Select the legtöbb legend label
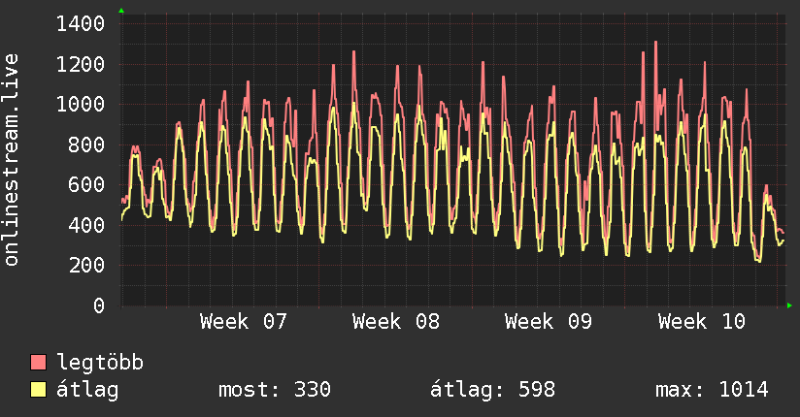Image resolution: width=800 pixels, height=417 pixels. click(100, 363)
